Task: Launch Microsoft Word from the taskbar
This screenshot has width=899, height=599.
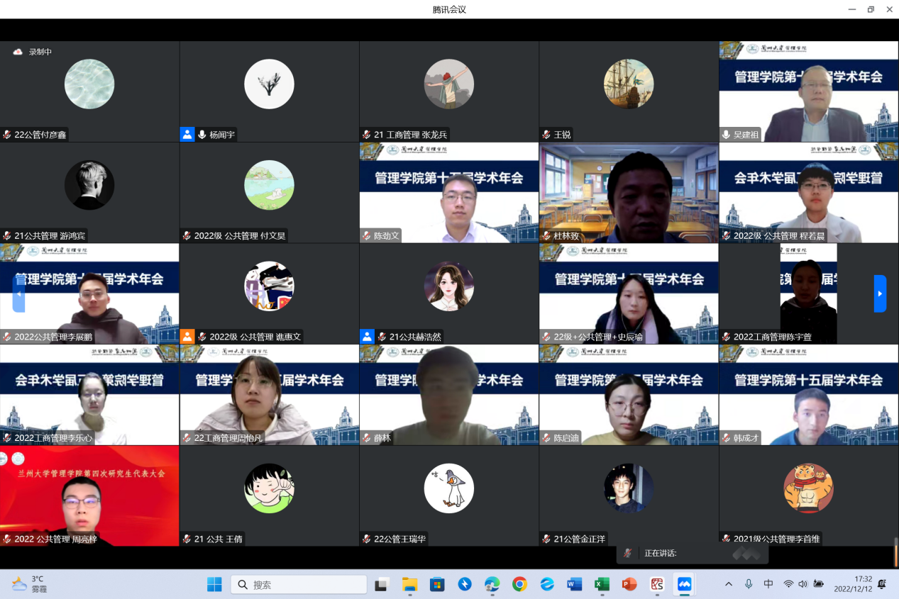Action: pos(575,584)
